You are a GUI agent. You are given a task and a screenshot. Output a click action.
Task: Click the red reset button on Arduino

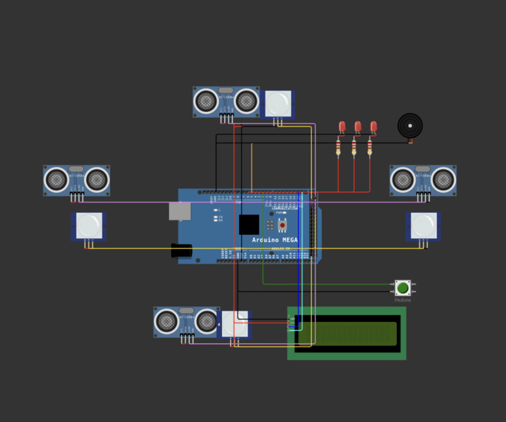(x=283, y=225)
